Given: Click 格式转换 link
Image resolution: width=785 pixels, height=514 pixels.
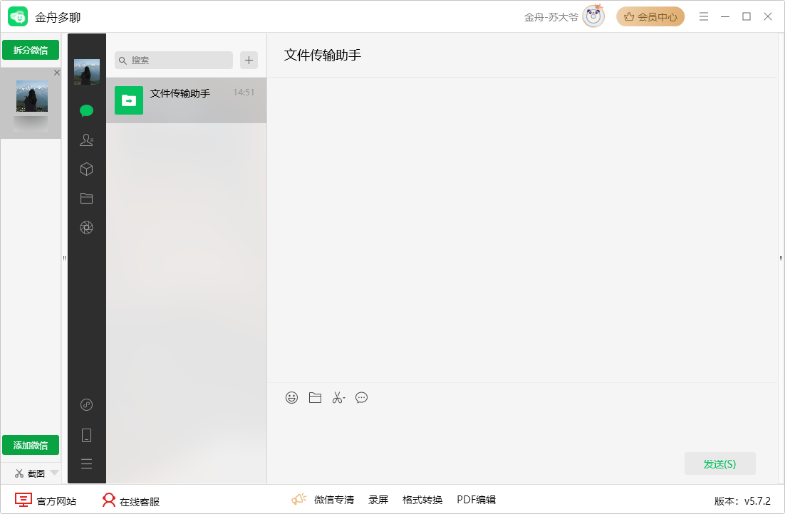Looking at the screenshot, I should tap(422, 500).
